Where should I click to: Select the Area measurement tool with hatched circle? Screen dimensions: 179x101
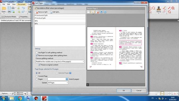pyautogui.click(x=173, y=8)
